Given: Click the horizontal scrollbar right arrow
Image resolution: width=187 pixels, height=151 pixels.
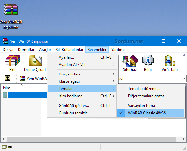Looking at the screenshot, I should pos(183,139).
